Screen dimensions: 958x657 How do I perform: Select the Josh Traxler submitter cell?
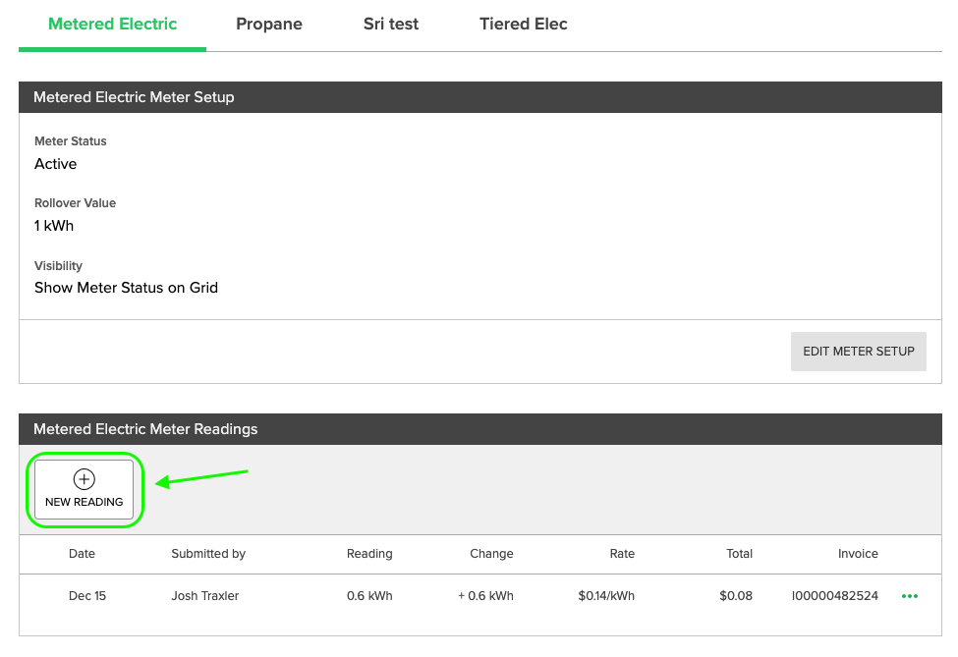coord(205,596)
